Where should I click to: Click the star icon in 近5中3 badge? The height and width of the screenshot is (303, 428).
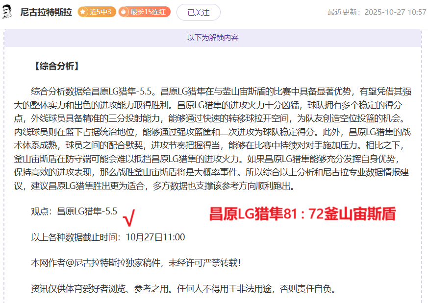pos(83,12)
